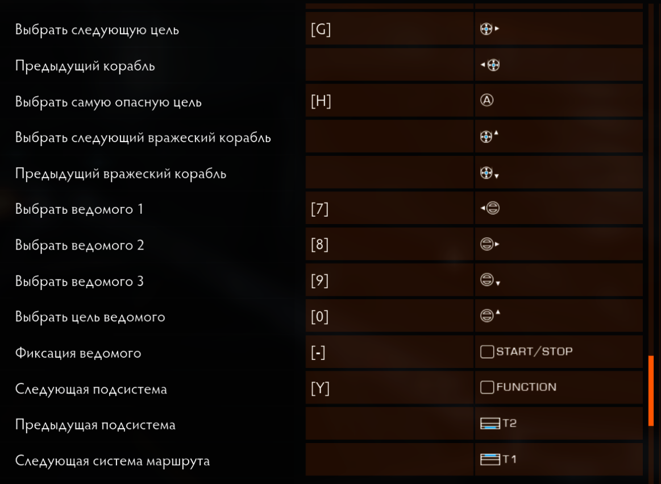
Task: Click the FUNCTION button binding
Action: click(x=518, y=387)
